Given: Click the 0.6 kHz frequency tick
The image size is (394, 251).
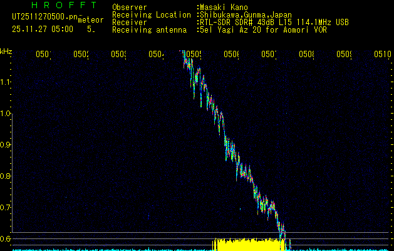Looking at the screenshot, I should 6,239.
